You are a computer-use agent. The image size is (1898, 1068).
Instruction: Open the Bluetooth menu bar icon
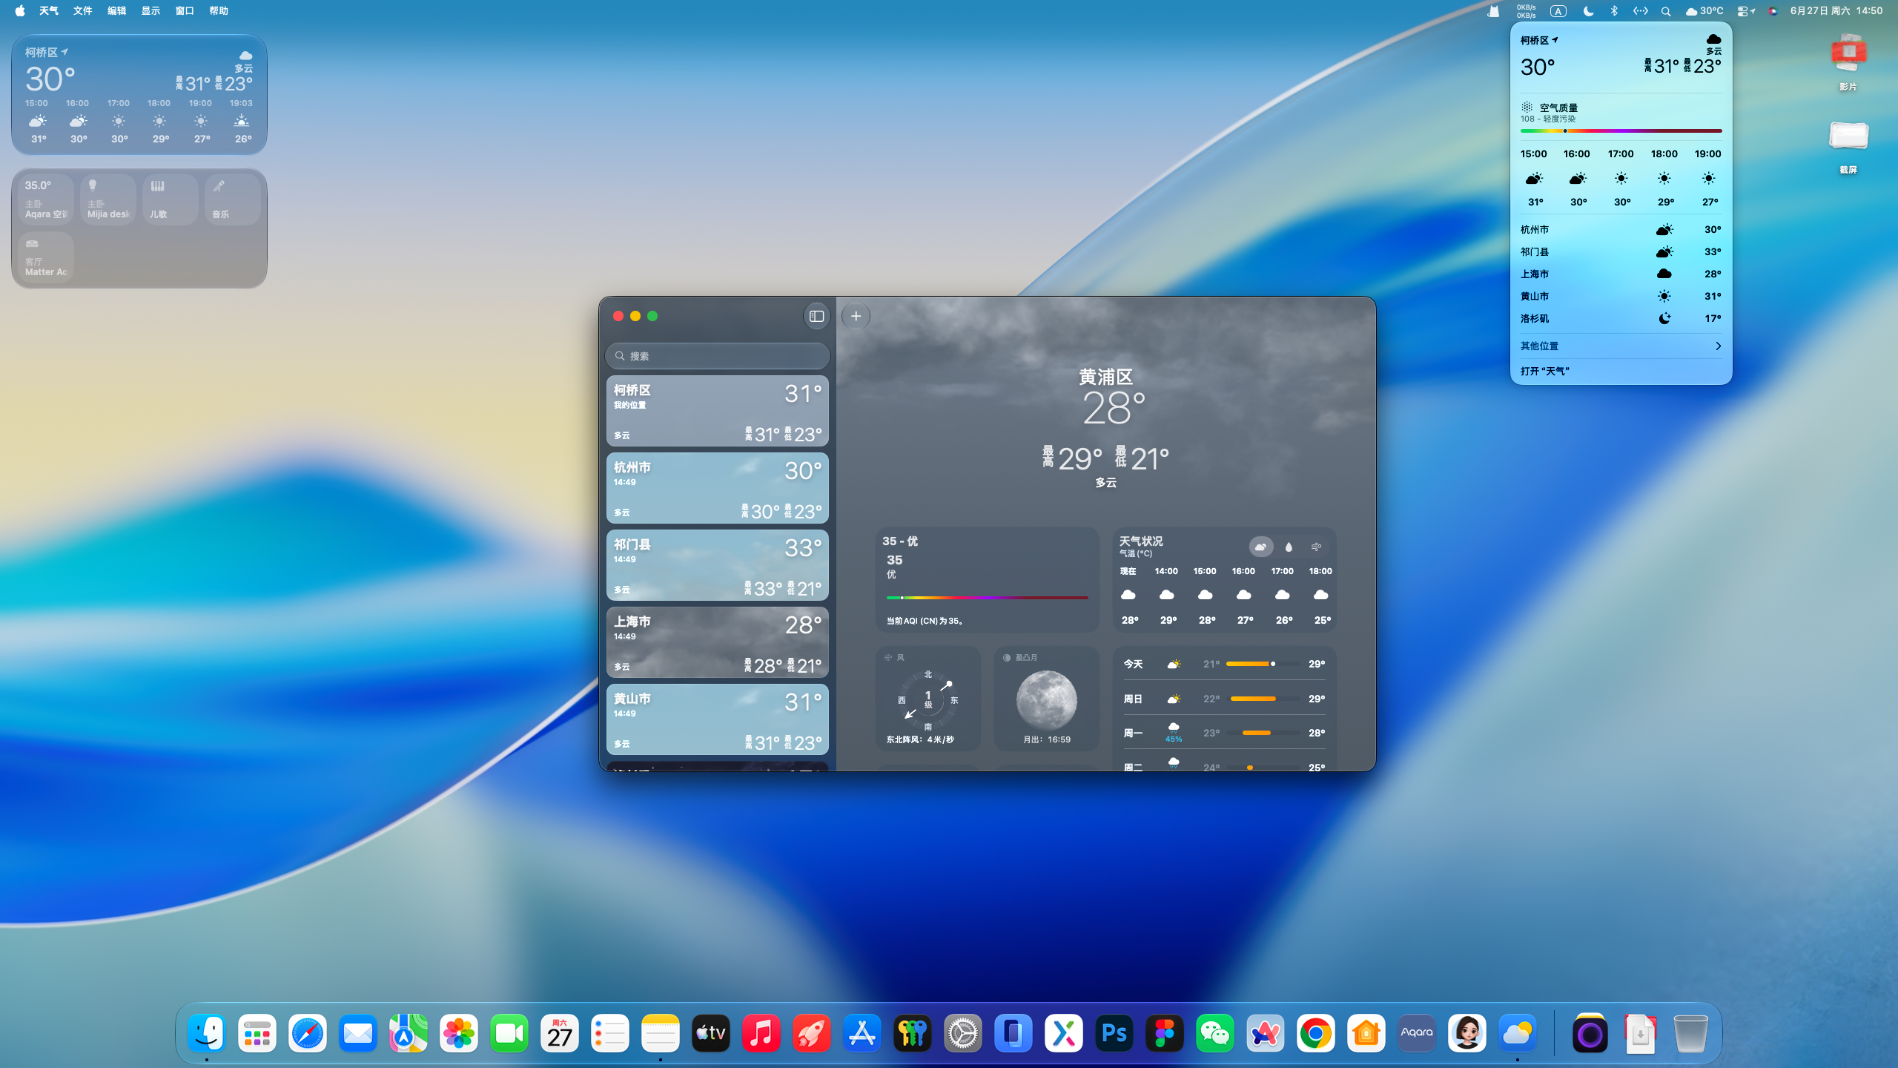(1614, 11)
